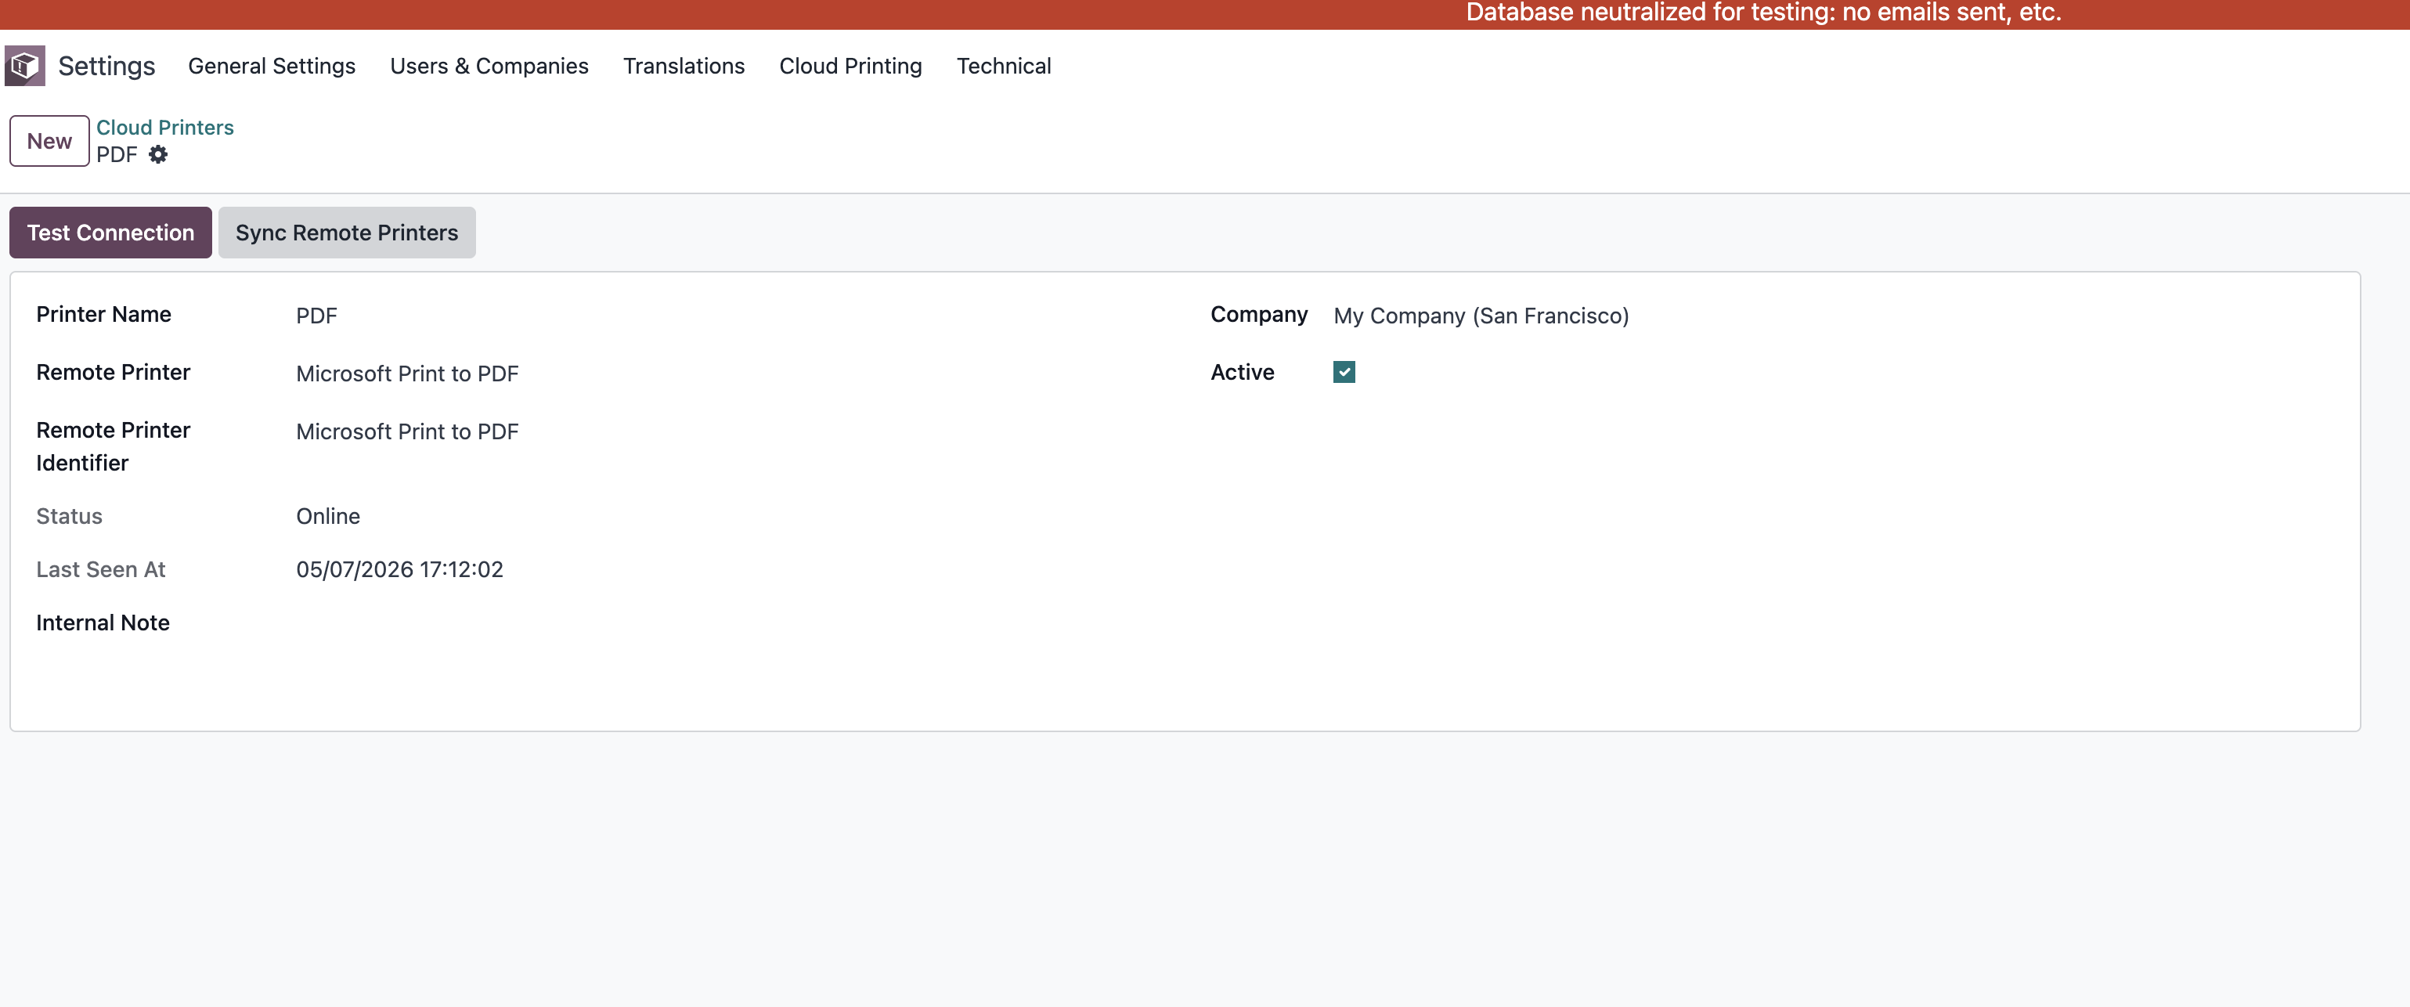
Task: Click the Active label
Action: click(x=1243, y=373)
